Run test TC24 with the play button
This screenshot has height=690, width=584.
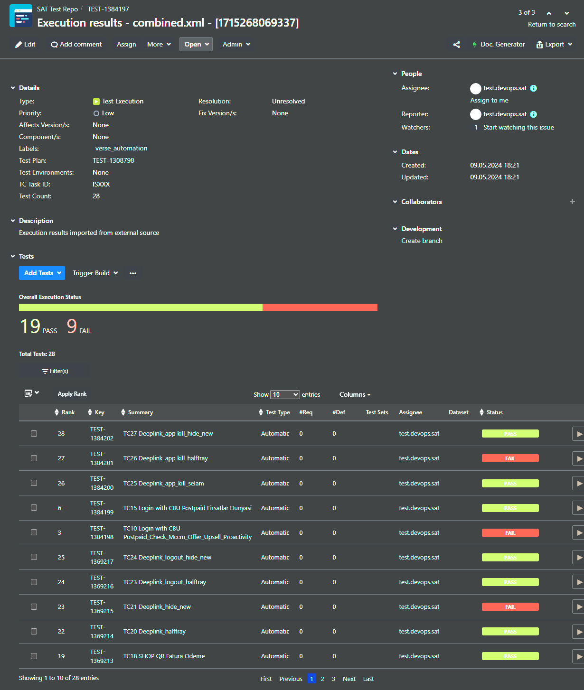pos(578,557)
